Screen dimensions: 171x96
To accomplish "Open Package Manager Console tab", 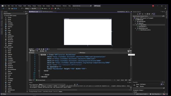I will pyautogui.click(x=35, y=91).
